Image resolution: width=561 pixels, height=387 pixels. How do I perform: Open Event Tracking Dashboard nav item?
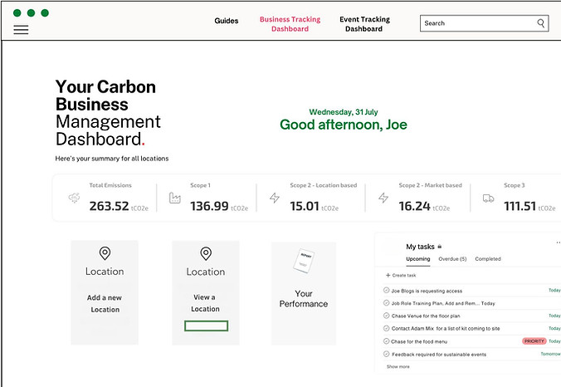pos(364,24)
